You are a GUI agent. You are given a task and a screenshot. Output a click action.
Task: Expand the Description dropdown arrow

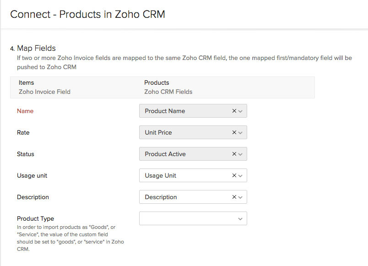pyautogui.click(x=241, y=197)
